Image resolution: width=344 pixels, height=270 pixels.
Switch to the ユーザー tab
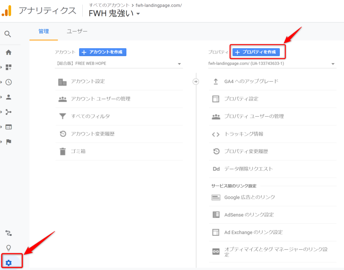pos(77,32)
